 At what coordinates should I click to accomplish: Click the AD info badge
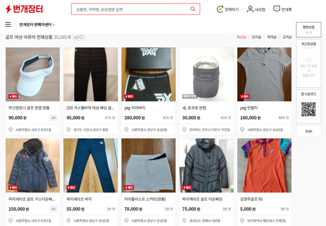[79, 37]
